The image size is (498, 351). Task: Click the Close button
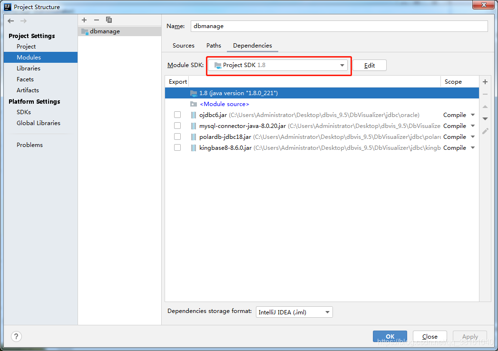pyautogui.click(x=430, y=336)
